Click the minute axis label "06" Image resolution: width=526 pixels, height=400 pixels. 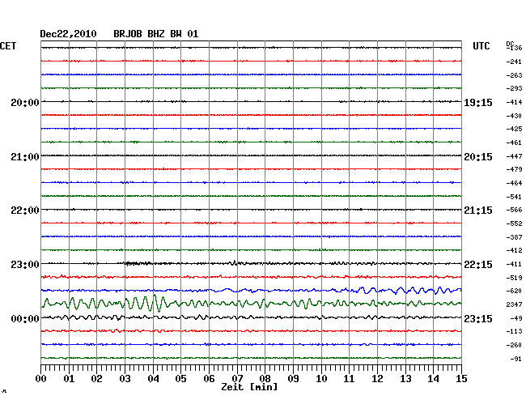(x=209, y=379)
